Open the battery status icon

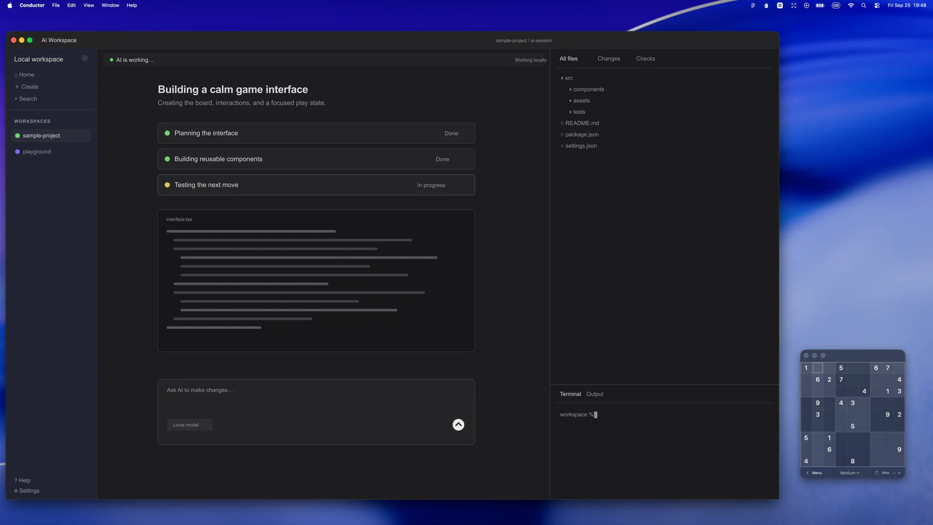820,6
